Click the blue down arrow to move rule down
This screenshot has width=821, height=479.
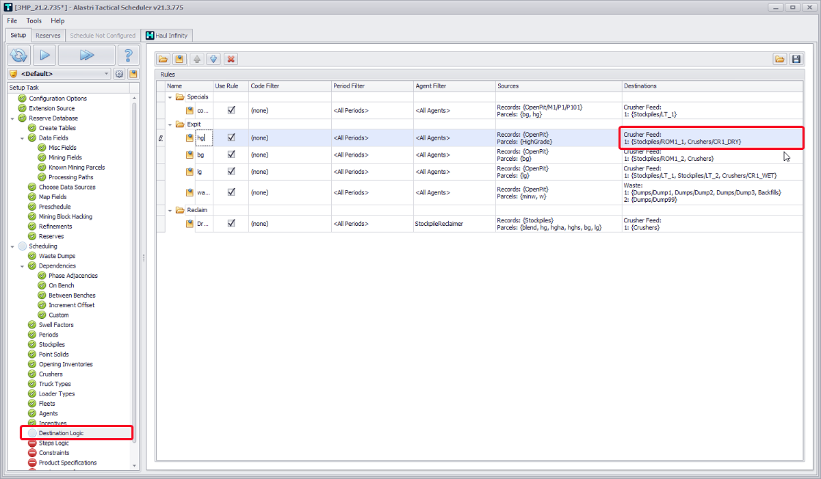click(x=213, y=59)
